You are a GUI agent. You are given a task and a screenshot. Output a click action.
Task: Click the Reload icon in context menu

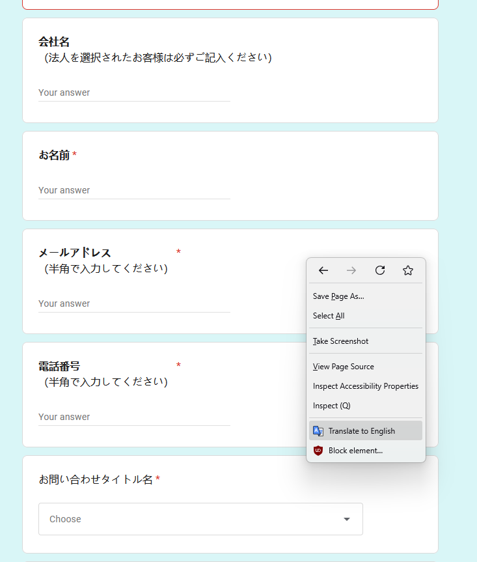(380, 270)
